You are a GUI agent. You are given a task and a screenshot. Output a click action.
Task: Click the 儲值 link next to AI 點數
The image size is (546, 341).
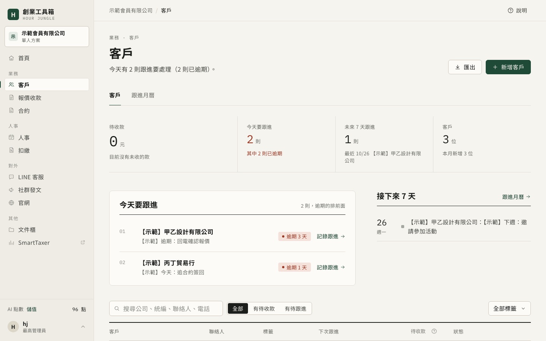point(31,309)
